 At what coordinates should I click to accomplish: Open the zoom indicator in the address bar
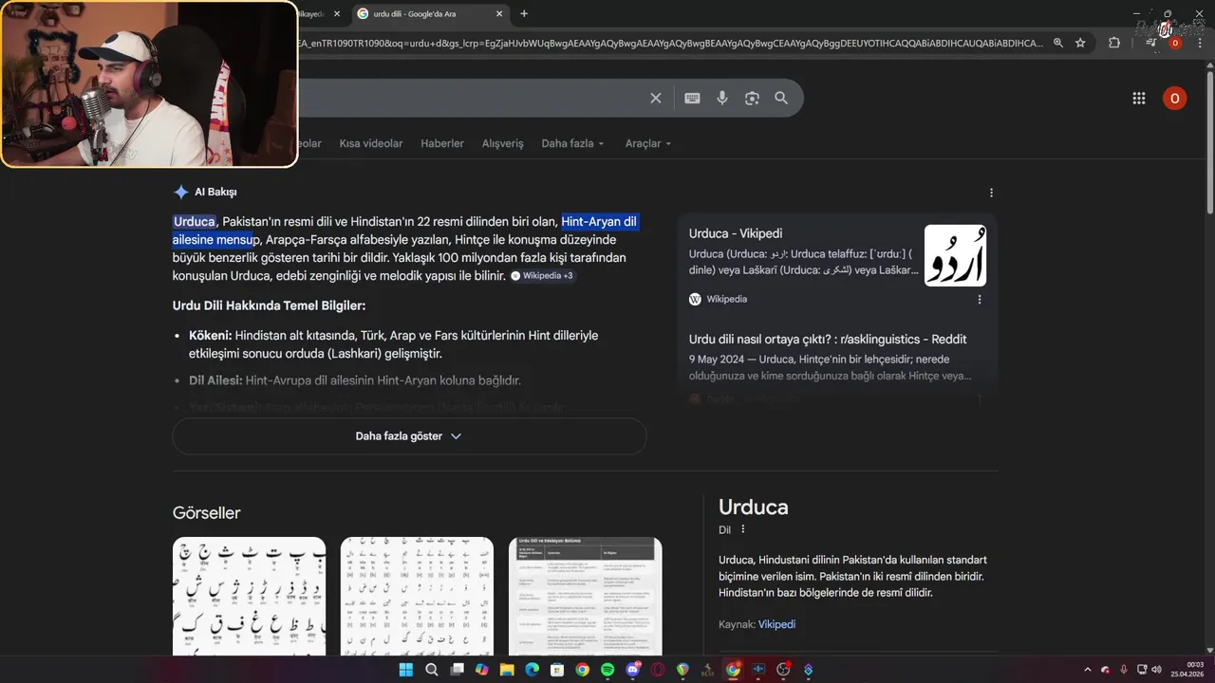[x=1058, y=43]
